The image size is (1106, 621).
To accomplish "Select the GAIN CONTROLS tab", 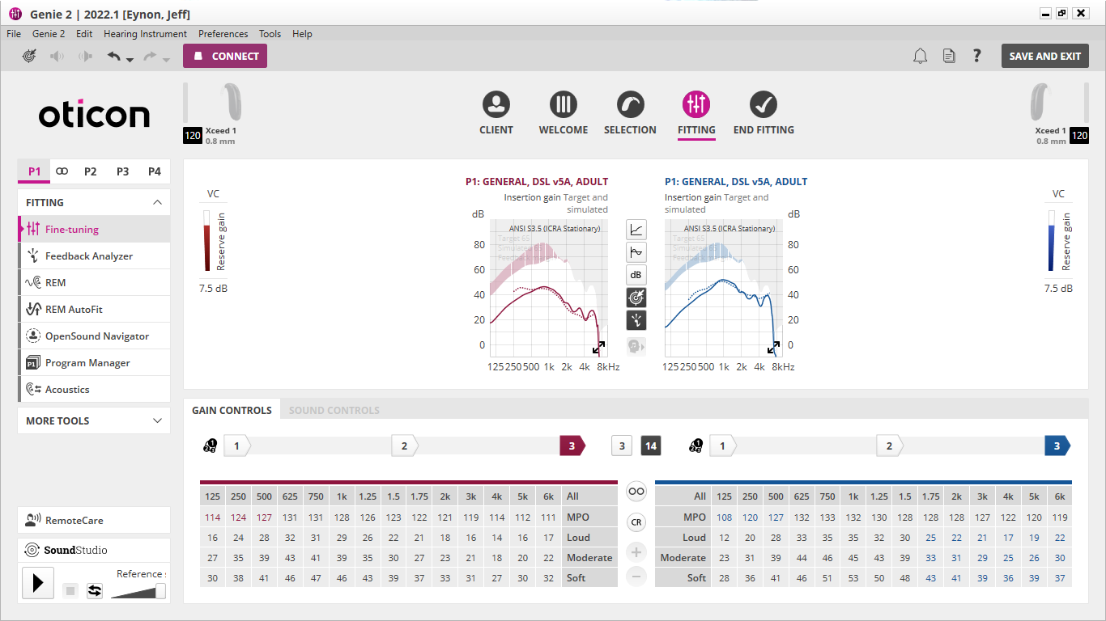I will (x=232, y=410).
